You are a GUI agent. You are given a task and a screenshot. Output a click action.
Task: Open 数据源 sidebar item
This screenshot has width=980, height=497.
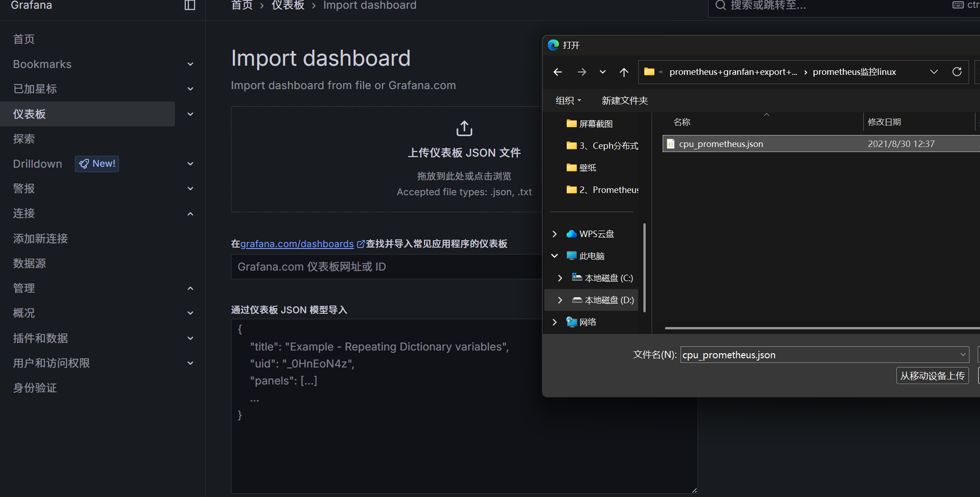click(x=29, y=263)
